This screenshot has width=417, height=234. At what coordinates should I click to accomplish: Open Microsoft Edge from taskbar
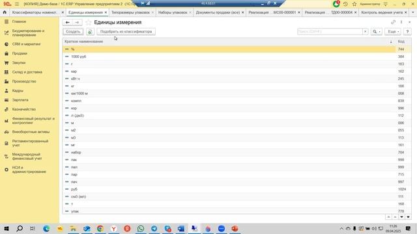coord(46,228)
